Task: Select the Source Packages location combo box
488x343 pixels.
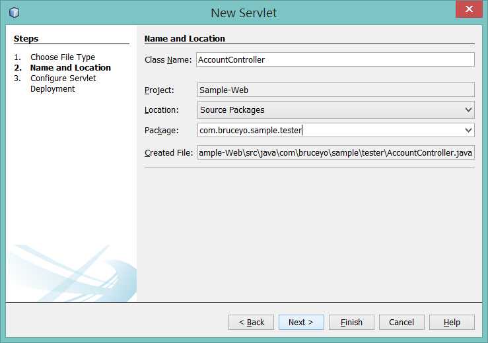Action: click(x=336, y=110)
